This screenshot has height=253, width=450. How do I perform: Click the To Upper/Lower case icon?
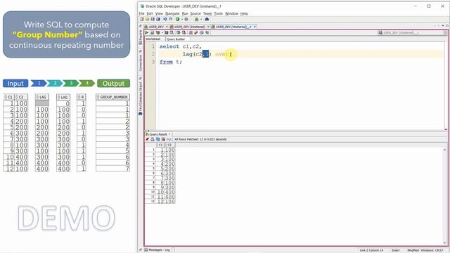click(x=207, y=33)
